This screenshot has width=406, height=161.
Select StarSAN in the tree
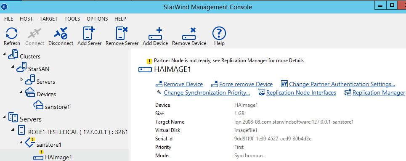pos(39,69)
